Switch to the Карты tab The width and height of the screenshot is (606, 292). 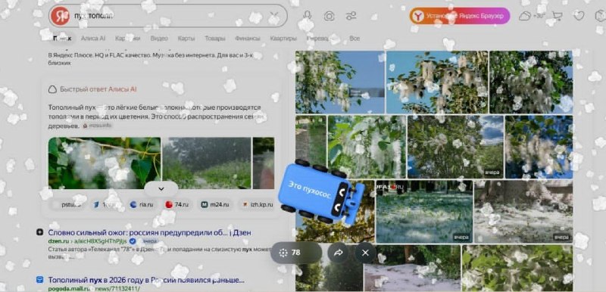186,38
